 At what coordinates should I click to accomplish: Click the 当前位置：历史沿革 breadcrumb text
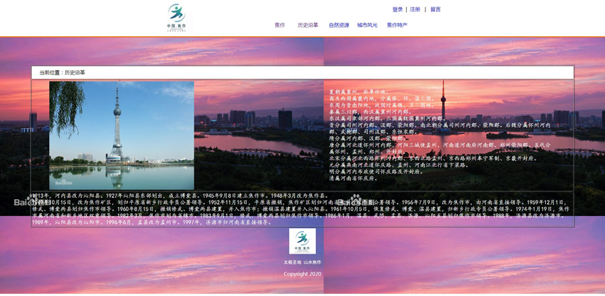[x=63, y=73]
